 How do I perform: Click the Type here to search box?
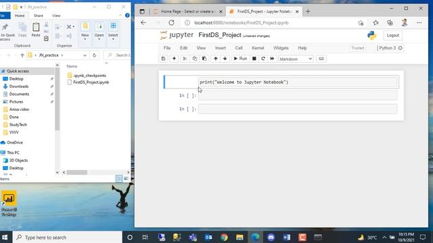(x=68, y=237)
